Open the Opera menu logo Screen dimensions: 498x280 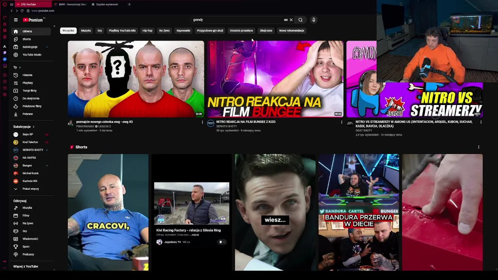[5, 4]
